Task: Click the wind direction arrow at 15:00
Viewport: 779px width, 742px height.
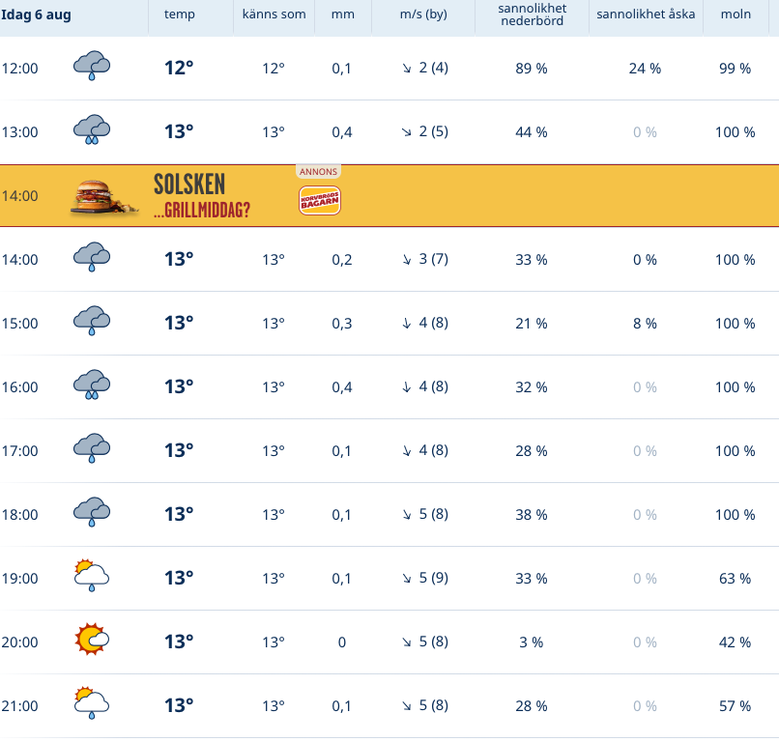Action: point(407,324)
